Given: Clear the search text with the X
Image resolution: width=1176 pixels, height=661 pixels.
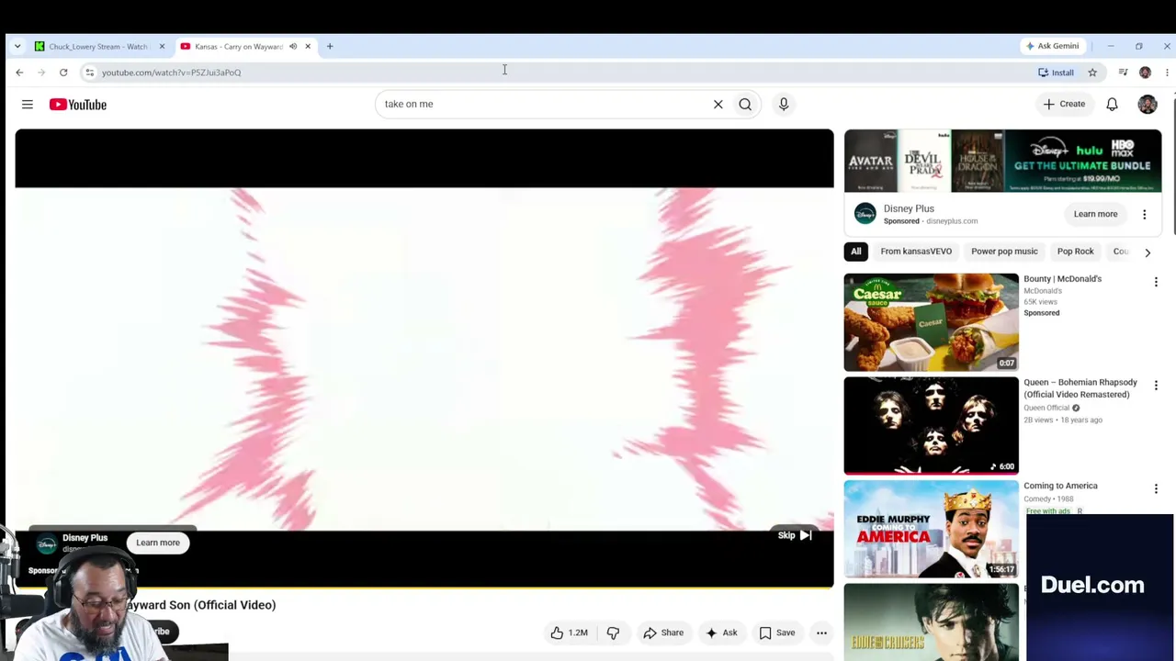Looking at the screenshot, I should pos(718,104).
